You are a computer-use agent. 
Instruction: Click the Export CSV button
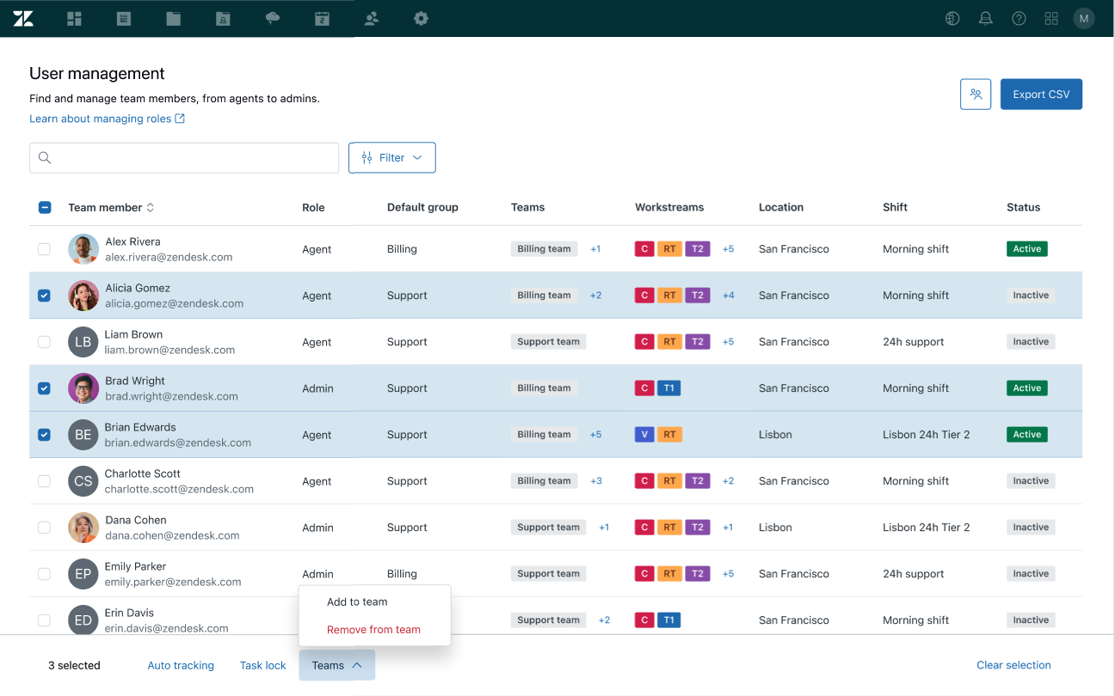(1041, 95)
